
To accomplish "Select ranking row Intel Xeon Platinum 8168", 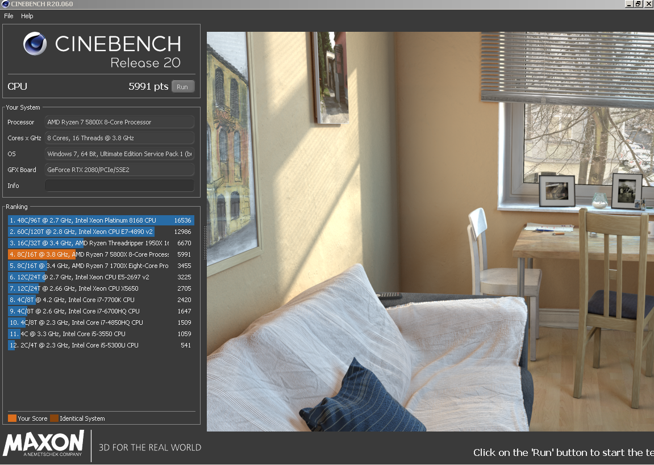I will [x=101, y=220].
